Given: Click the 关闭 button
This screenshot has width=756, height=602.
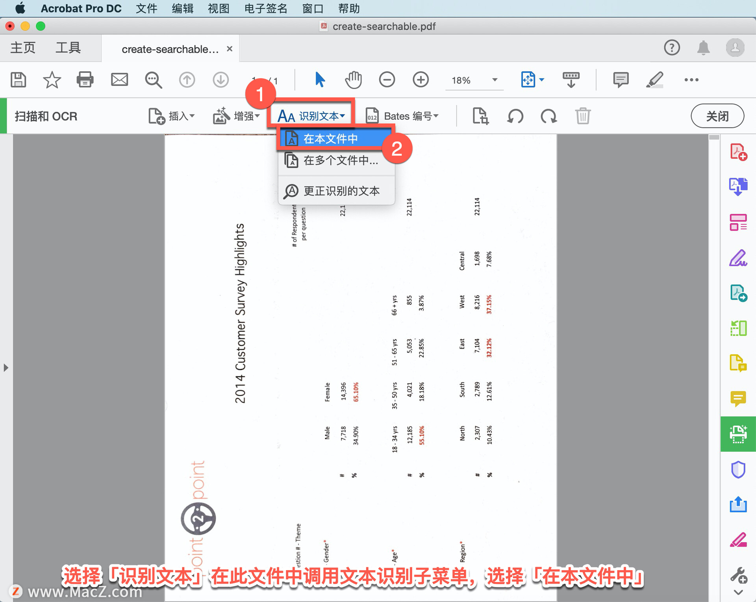Looking at the screenshot, I should point(717,116).
